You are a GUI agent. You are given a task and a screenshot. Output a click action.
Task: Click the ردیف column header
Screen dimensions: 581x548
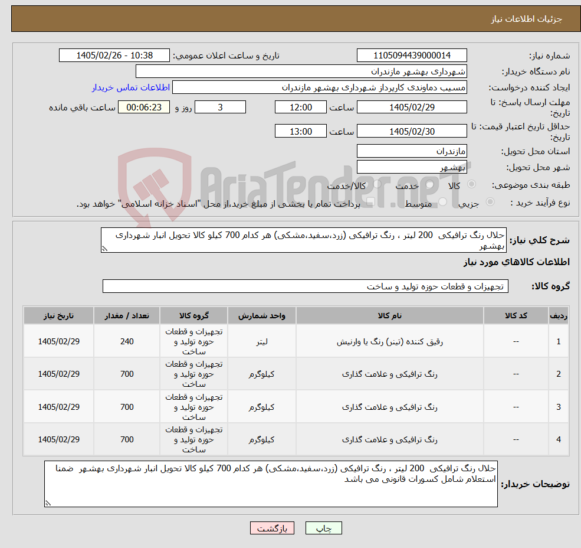click(x=559, y=315)
